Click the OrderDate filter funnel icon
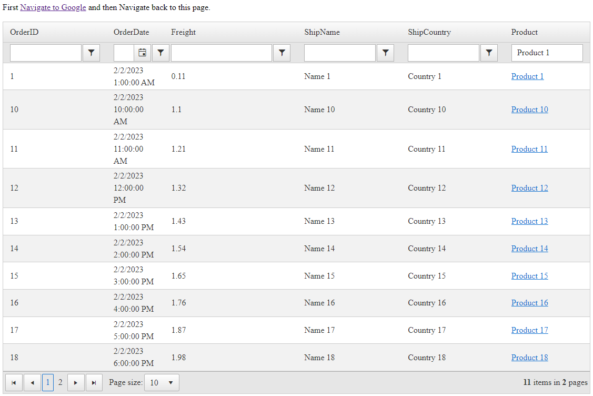593x396 pixels. (x=160, y=53)
